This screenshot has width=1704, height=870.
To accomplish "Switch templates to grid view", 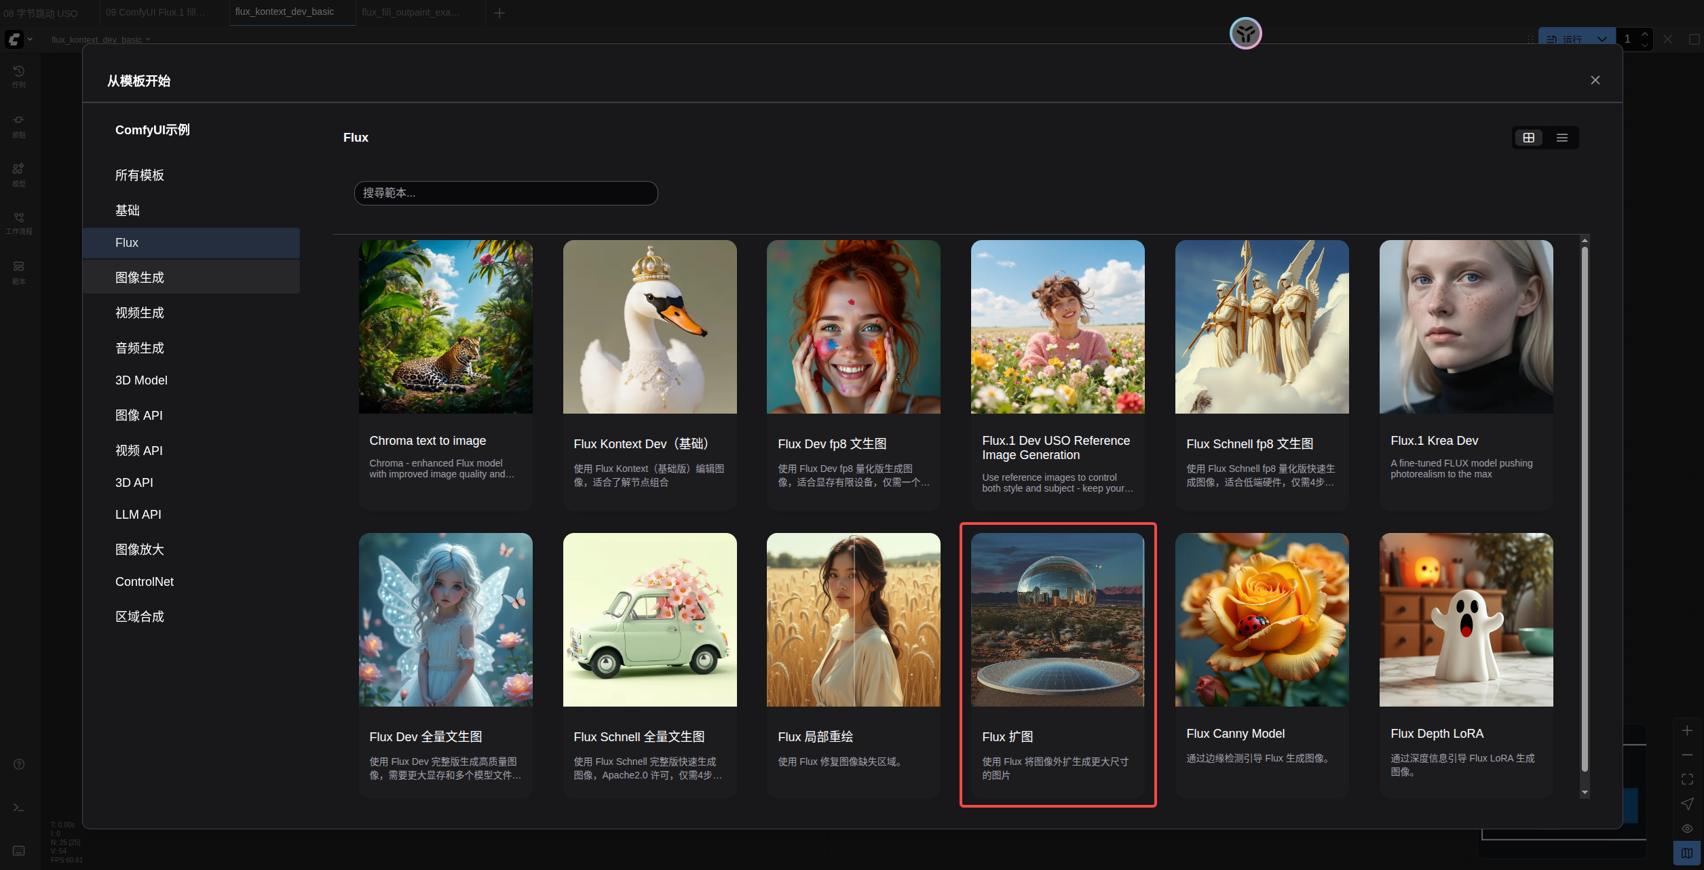I will click(x=1529, y=138).
